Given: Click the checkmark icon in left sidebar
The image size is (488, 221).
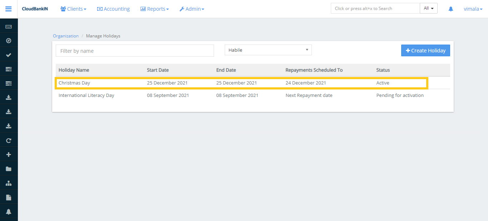Looking at the screenshot, I should click(9, 55).
